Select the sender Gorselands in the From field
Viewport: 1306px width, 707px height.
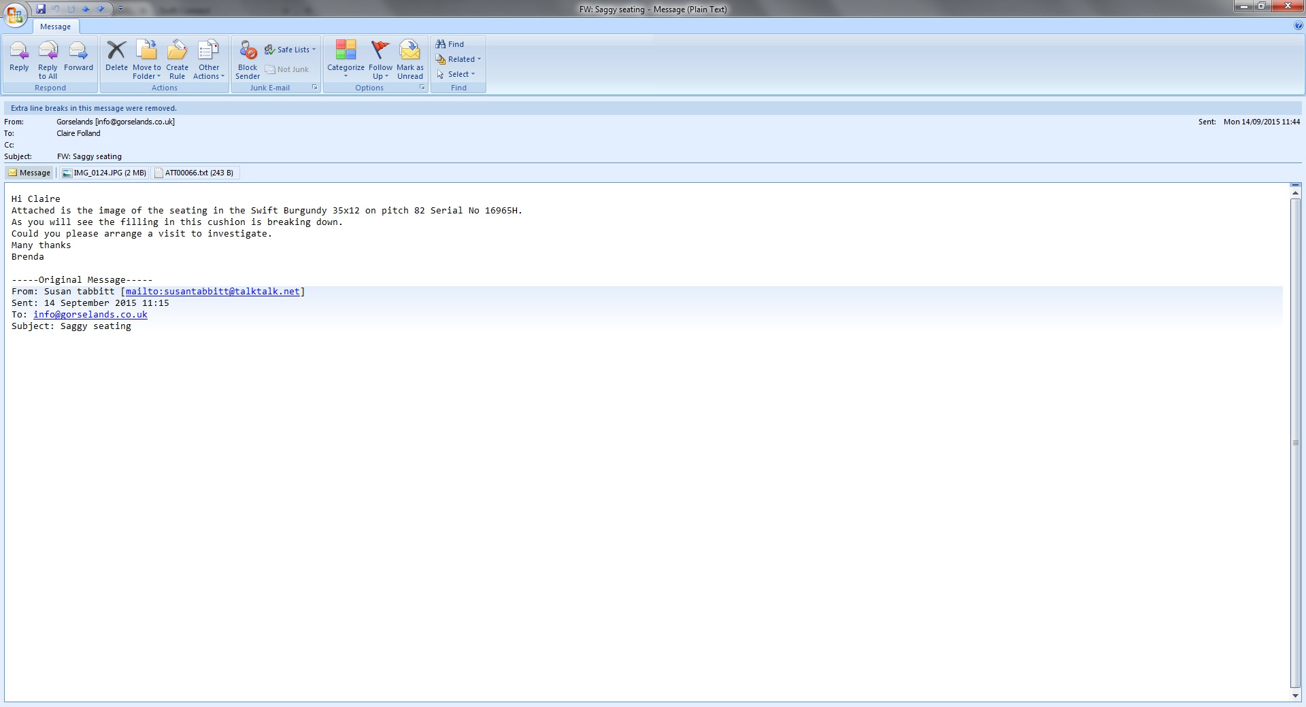(x=116, y=122)
